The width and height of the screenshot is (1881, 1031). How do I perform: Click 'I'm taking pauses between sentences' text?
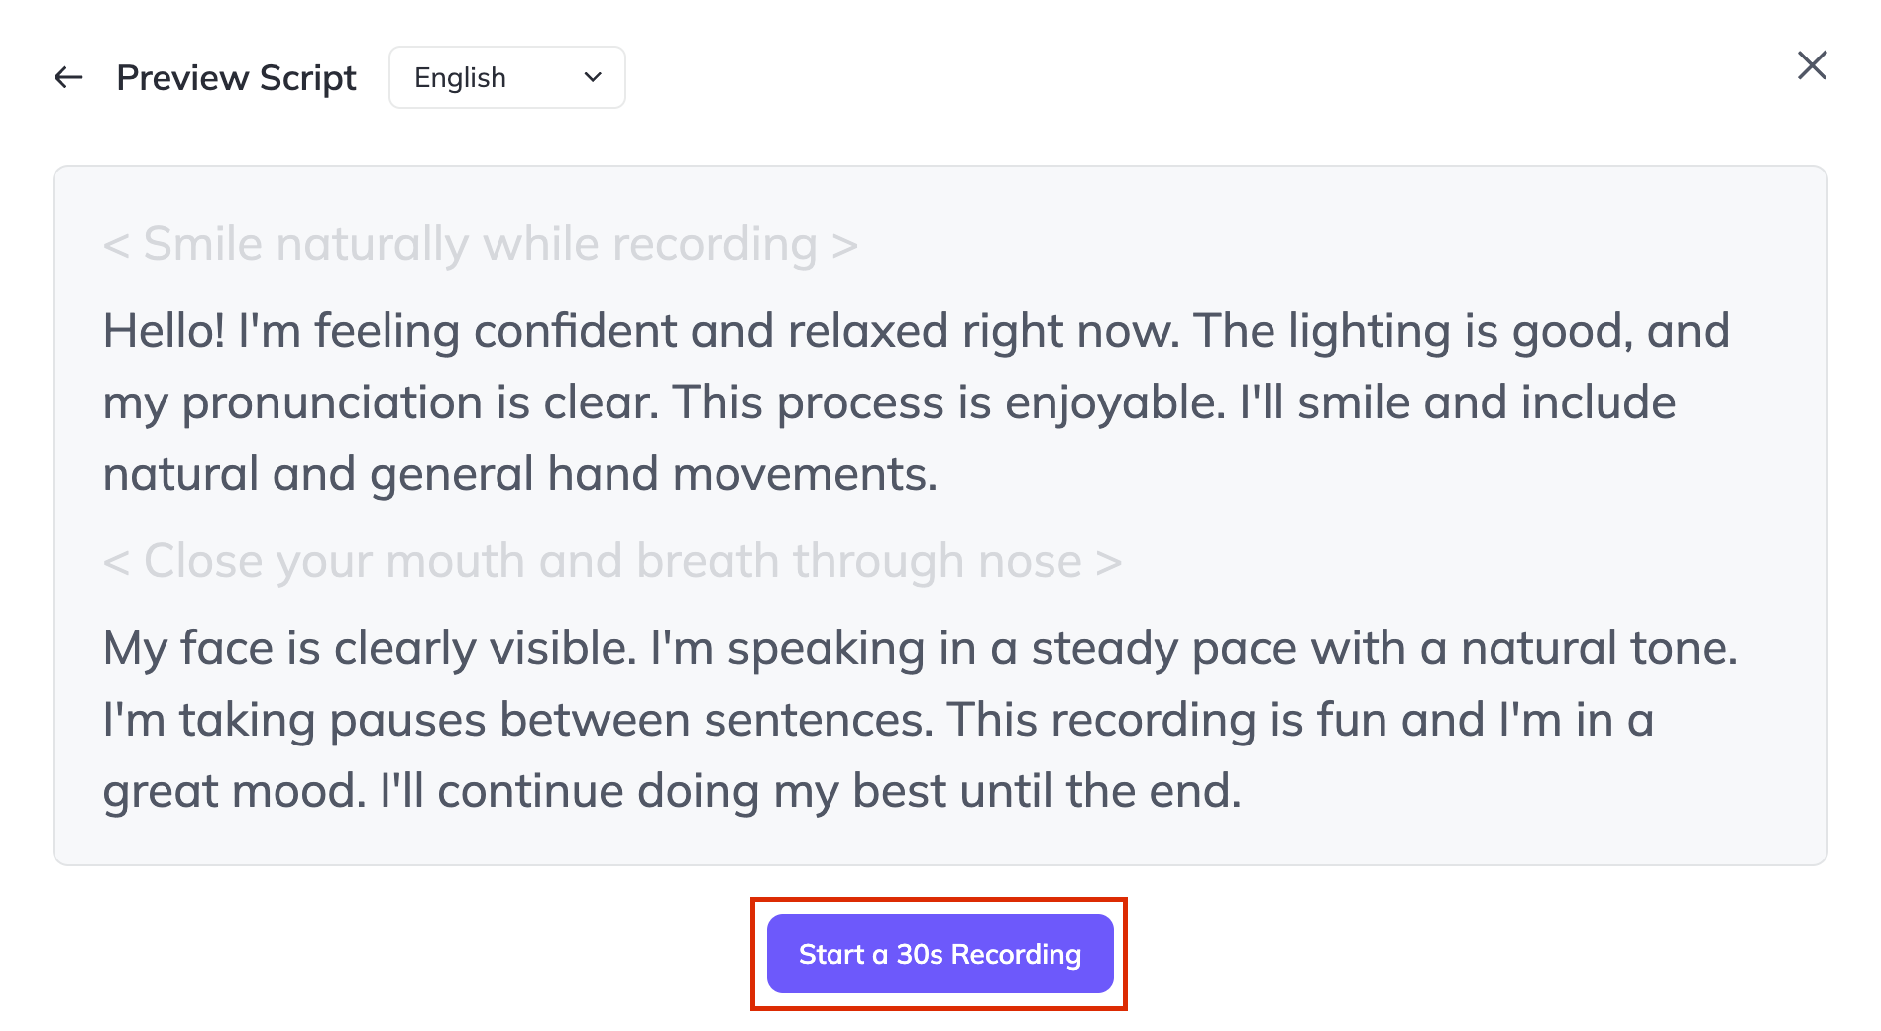(517, 720)
